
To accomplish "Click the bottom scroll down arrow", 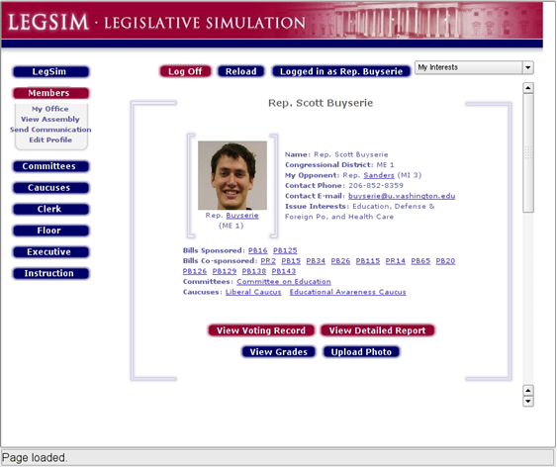I will coord(528,402).
